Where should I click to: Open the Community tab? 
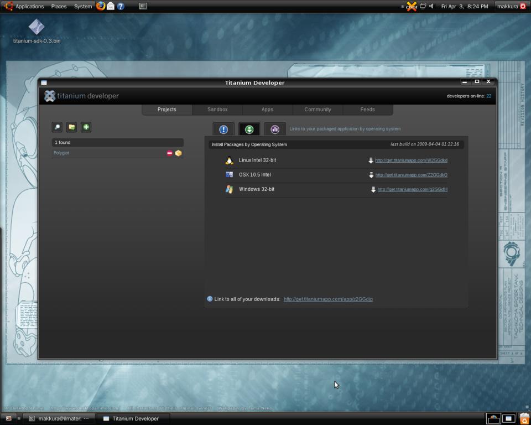coord(317,110)
